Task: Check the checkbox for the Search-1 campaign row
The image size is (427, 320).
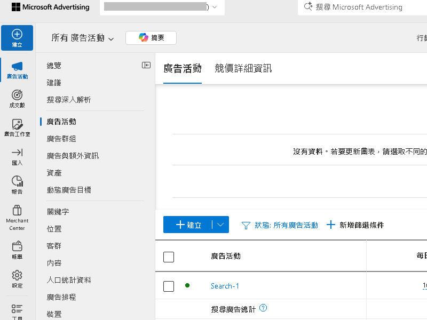Action: tap(168, 286)
